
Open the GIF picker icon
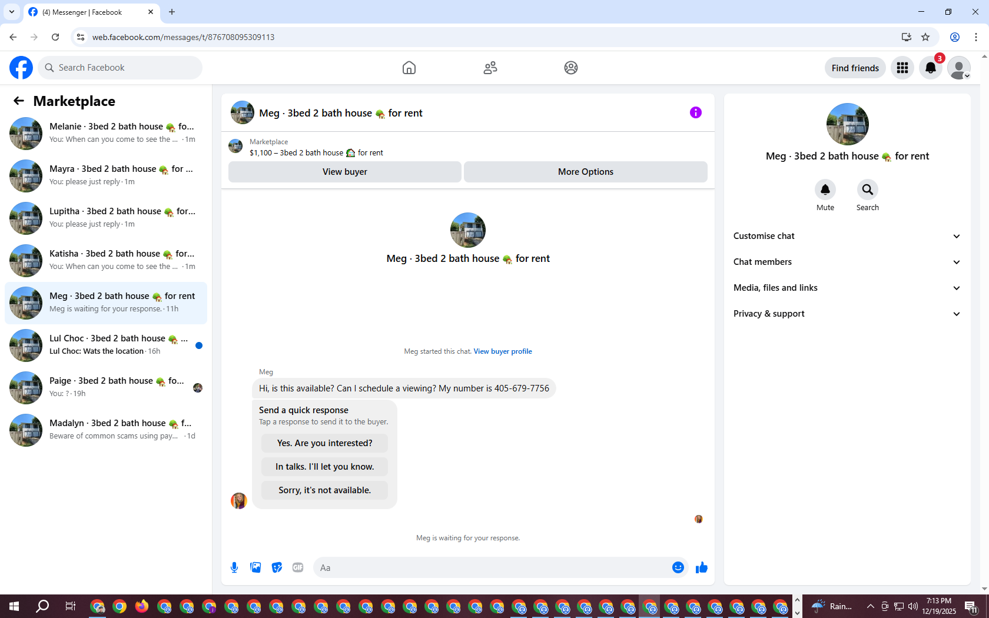point(298,567)
